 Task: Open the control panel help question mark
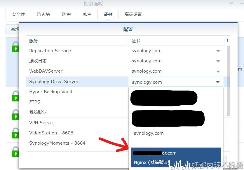(231, 3)
